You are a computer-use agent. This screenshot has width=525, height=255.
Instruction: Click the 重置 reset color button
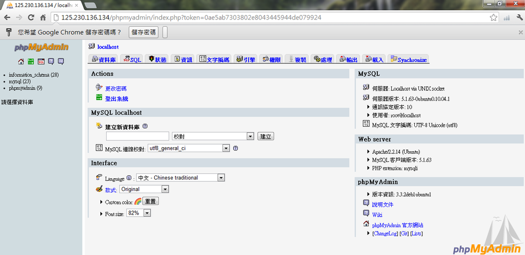pos(151,201)
